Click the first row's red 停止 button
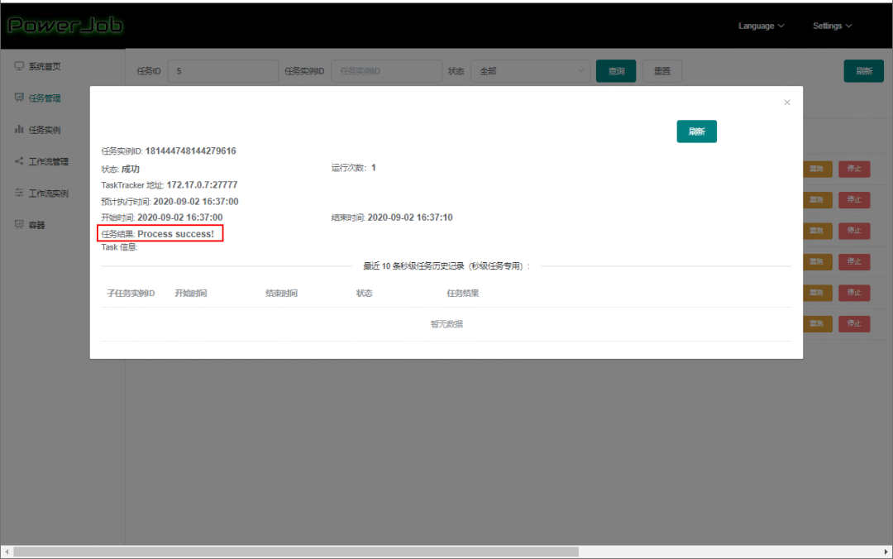Image resolution: width=893 pixels, height=559 pixels. pyautogui.click(x=854, y=169)
